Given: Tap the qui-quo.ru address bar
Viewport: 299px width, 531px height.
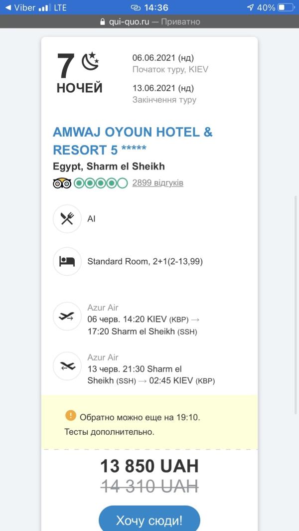Looking at the screenshot, I should click(149, 22).
